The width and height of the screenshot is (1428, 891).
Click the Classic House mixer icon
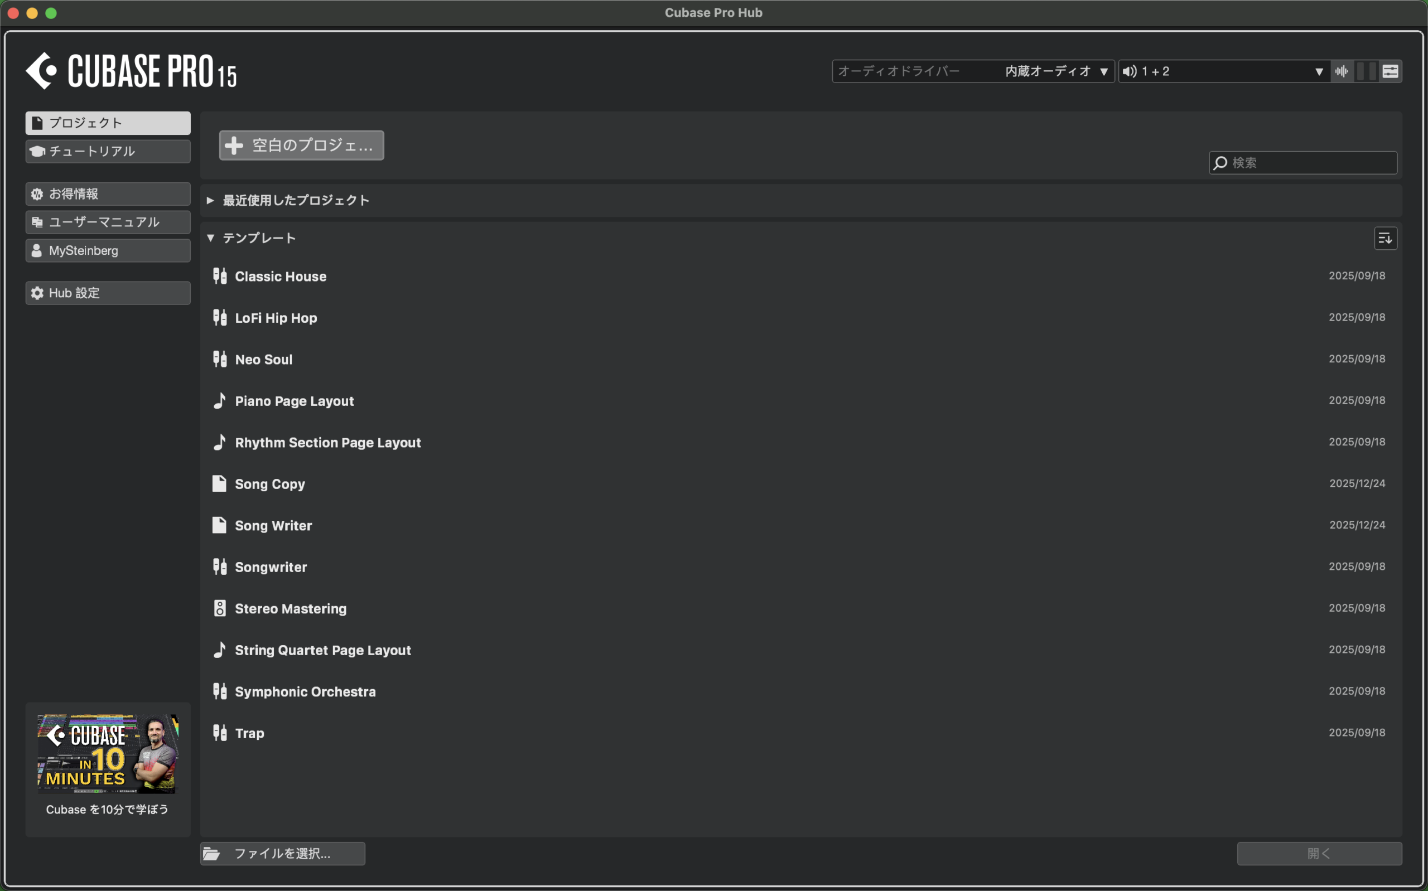pyautogui.click(x=219, y=277)
